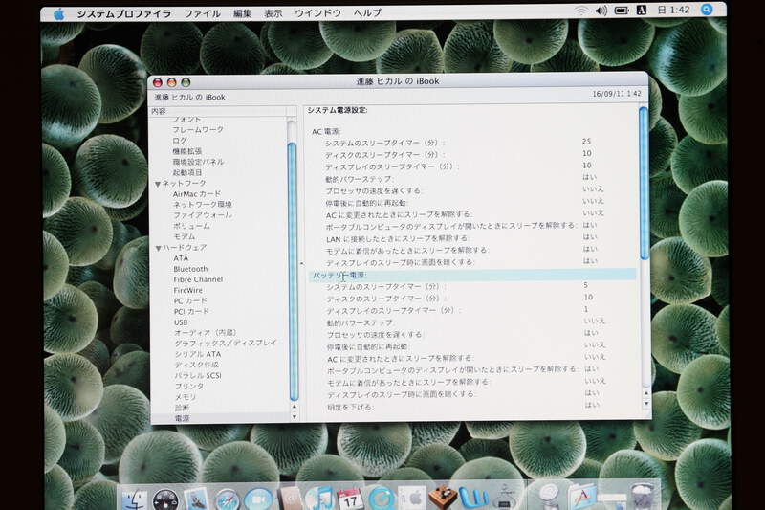Screen dimensions: 765x510
Task: Select フレームワーク in the sidebar
Action: pyautogui.click(x=198, y=130)
